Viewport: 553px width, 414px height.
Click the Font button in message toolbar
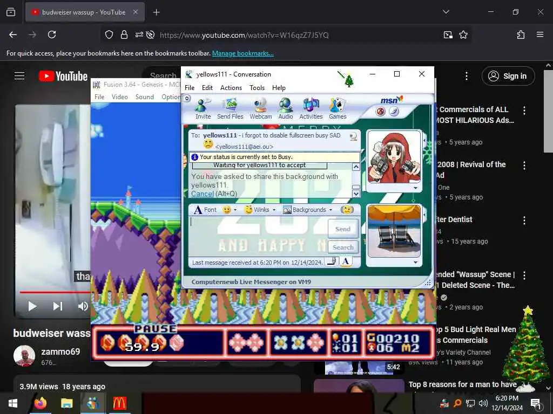[x=205, y=210]
